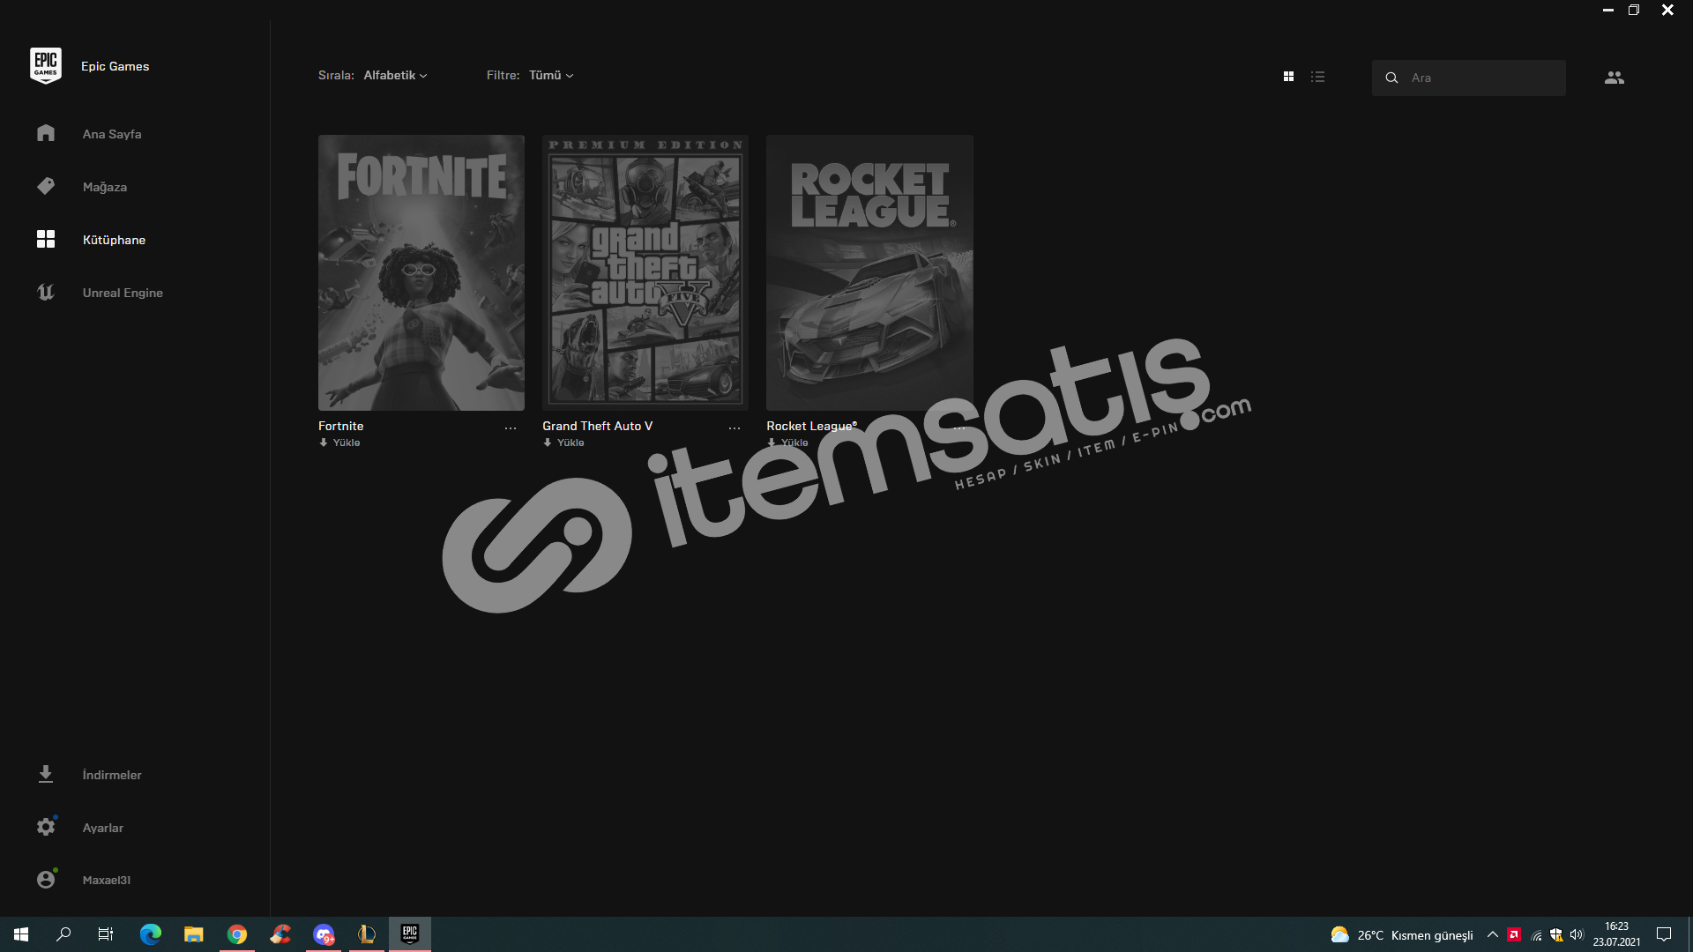Open the Windows Start menu
Image resolution: width=1693 pixels, height=952 pixels.
(21, 934)
